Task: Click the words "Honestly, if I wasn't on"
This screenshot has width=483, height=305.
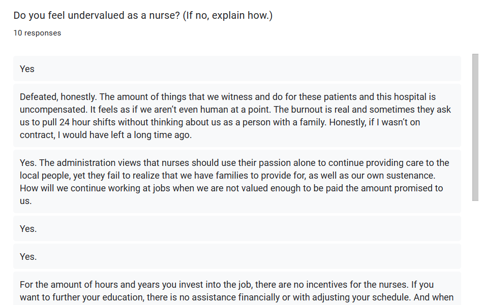Action: coord(375,122)
